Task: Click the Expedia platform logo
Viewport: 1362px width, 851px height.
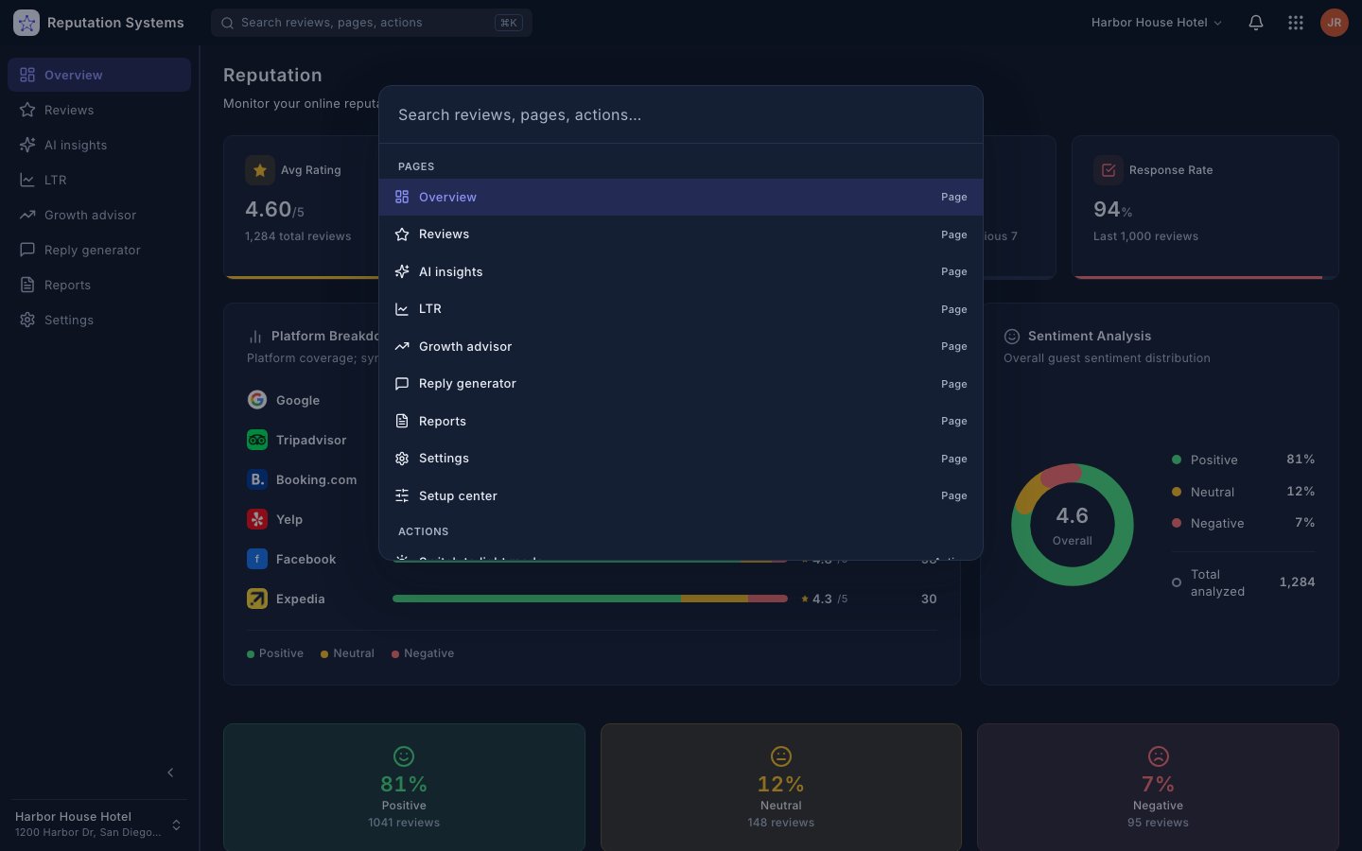Action: (257, 599)
